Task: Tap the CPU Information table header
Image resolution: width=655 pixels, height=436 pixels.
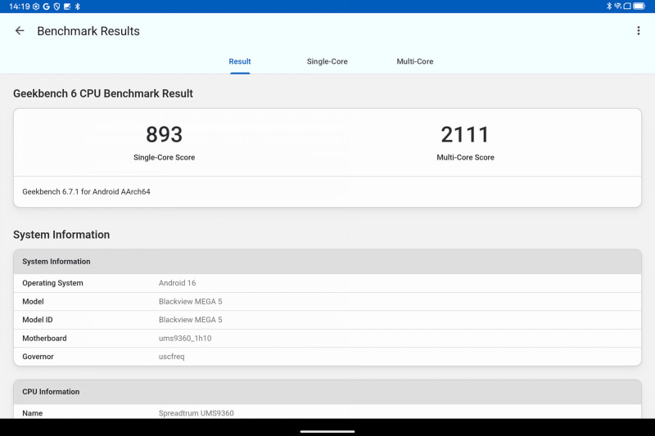Action: point(327,392)
